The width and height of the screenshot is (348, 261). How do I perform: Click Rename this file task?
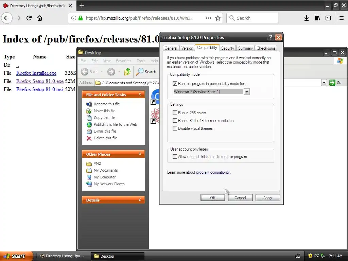[x=107, y=104]
